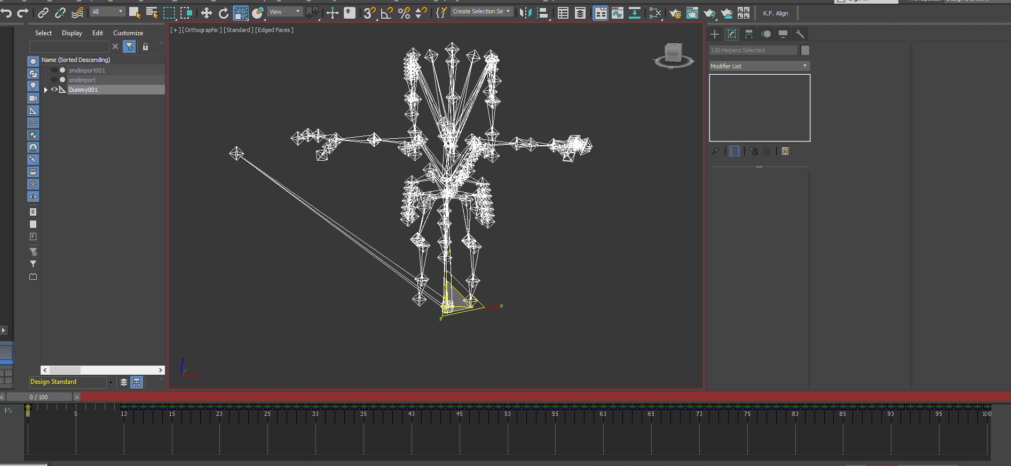The width and height of the screenshot is (1011, 466).
Task: Click the Undo arrow icon
Action: [x=6, y=13]
